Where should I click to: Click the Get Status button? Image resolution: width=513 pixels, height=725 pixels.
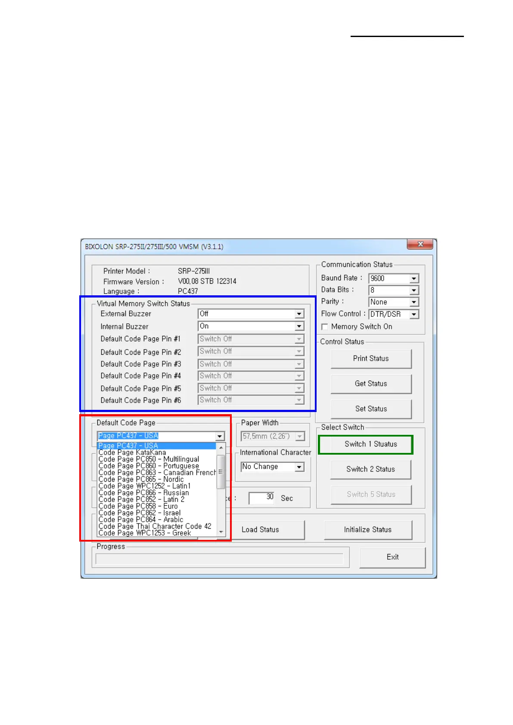[371, 384]
